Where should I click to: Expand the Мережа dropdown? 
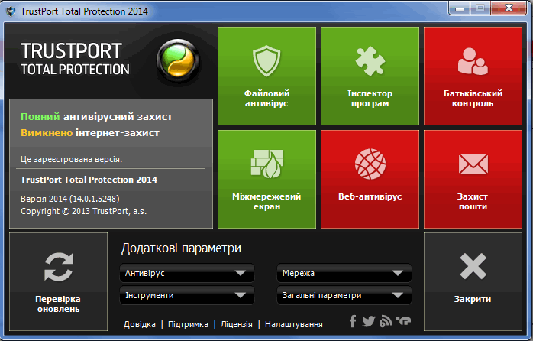pyautogui.click(x=344, y=273)
